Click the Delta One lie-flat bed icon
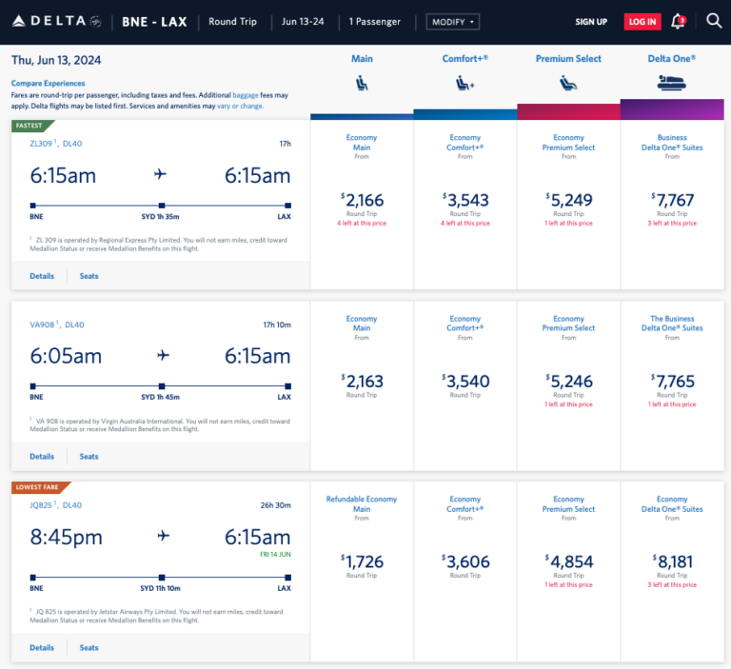The image size is (731, 669). tap(672, 84)
